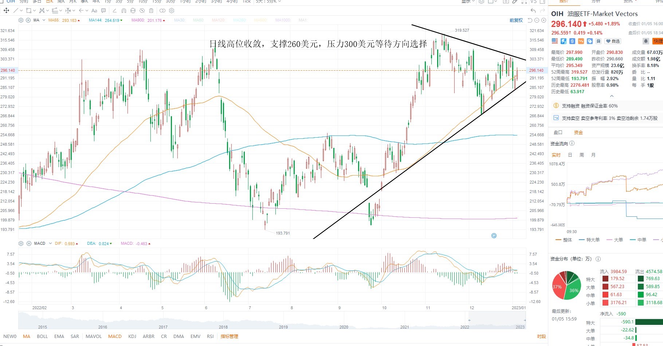
Task: Open the 5天:5分K interval dropdown
Action: click(x=268, y=1)
